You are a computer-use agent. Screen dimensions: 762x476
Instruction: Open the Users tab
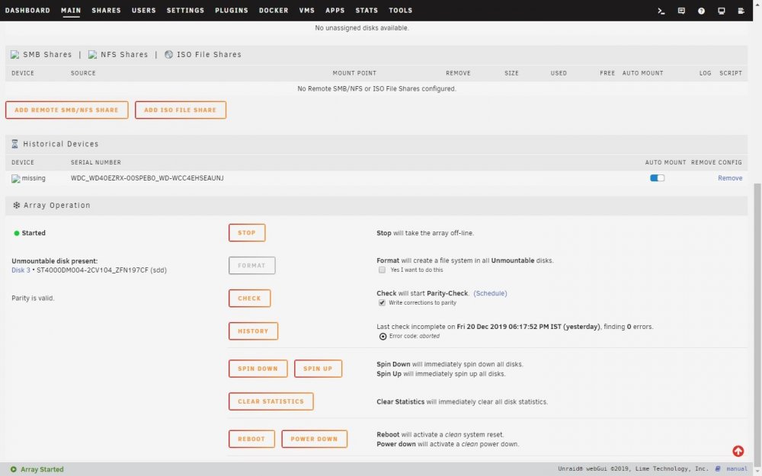(144, 10)
